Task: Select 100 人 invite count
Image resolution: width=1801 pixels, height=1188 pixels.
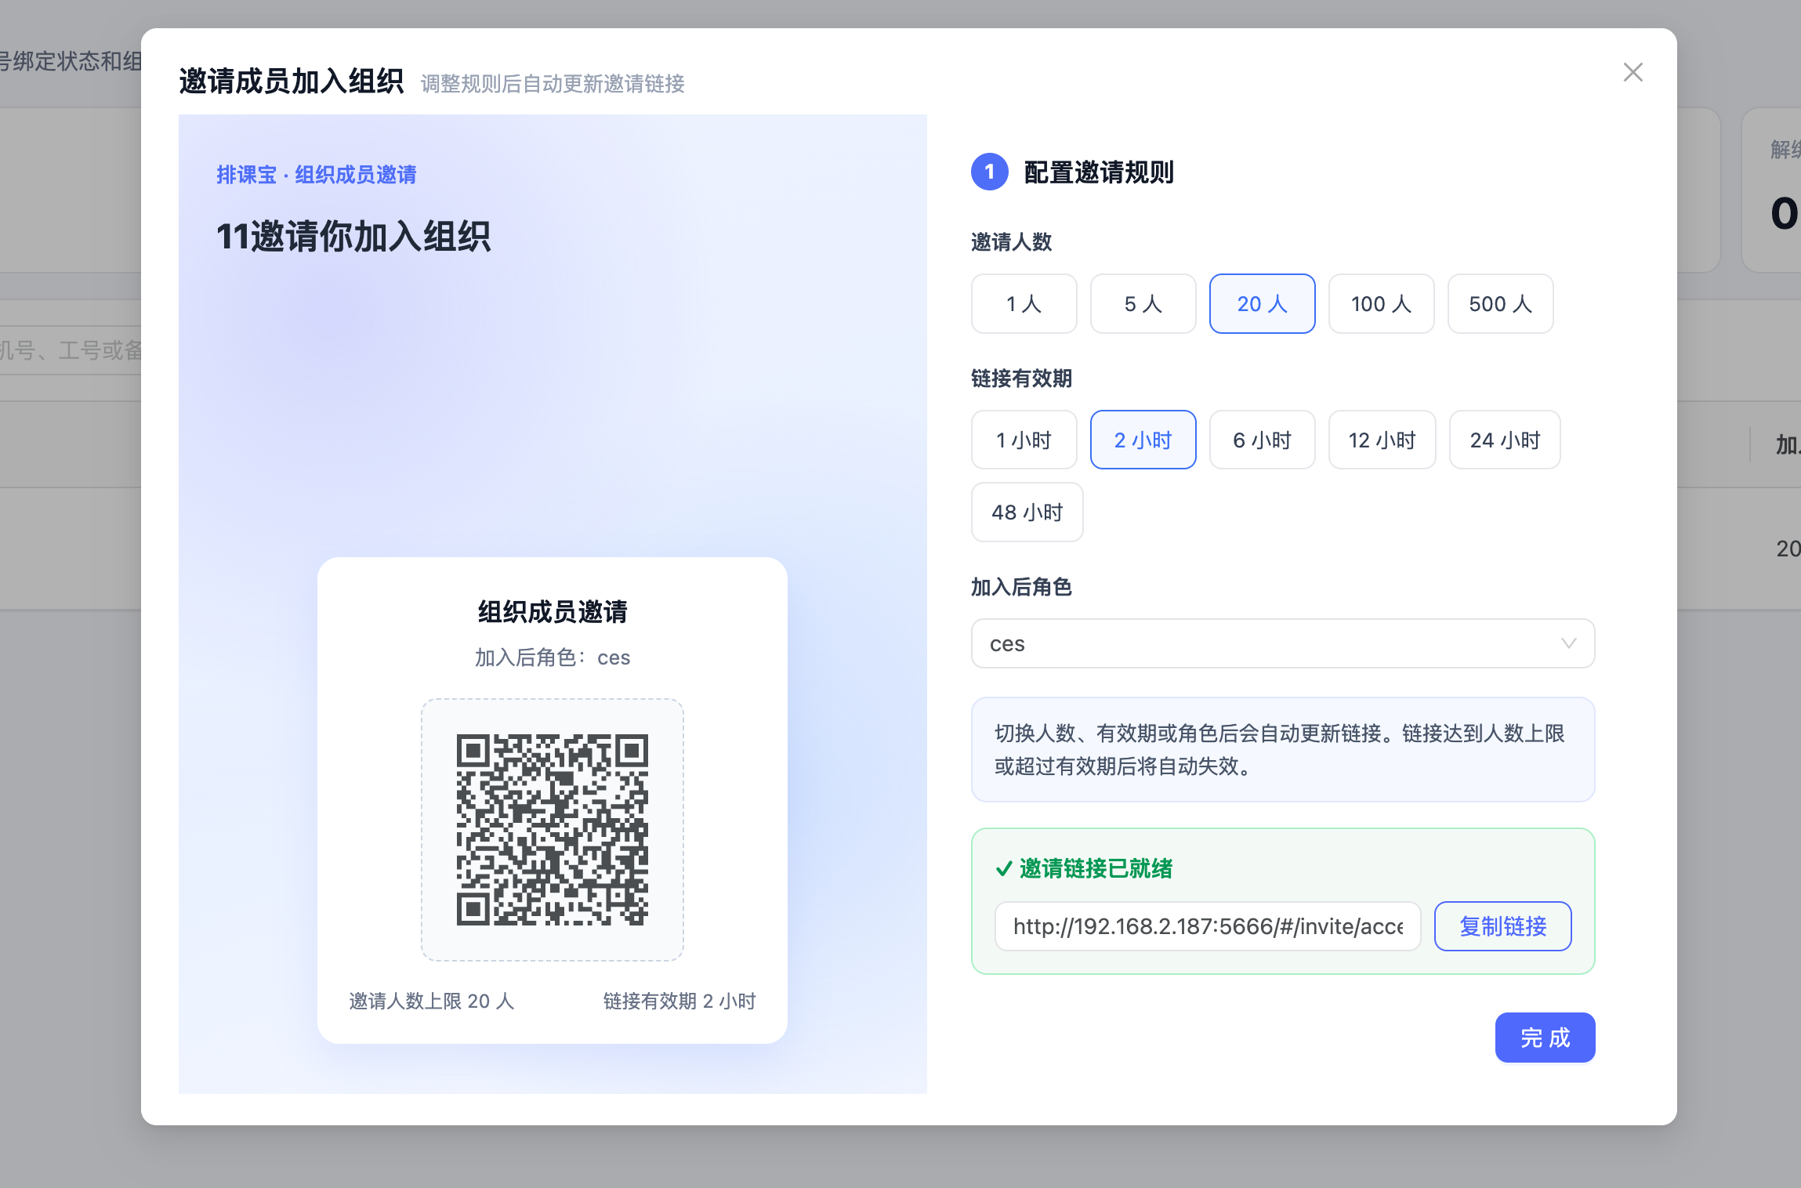Action: pos(1382,304)
